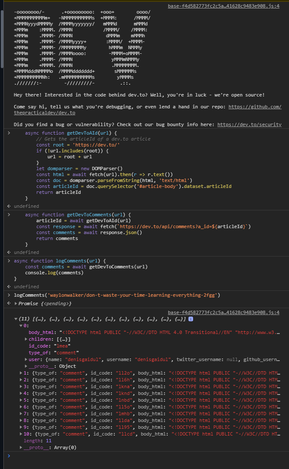The width and height of the screenshot is (289, 469).
Task: Expand array item 10 with id_code llcd
Action: pyautogui.click(x=21, y=434)
